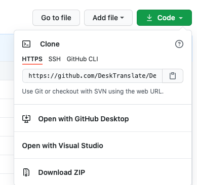Click the ZIP file icon
Screen dimensions: 197x185
tap(26, 172)
